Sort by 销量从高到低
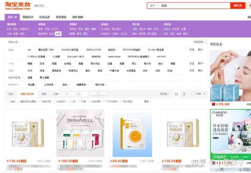 [x=27, y=94]
